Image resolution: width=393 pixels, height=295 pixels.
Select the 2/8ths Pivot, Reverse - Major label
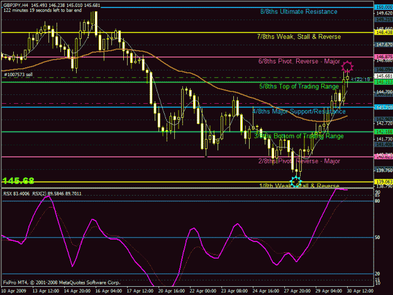coord(299,161)
